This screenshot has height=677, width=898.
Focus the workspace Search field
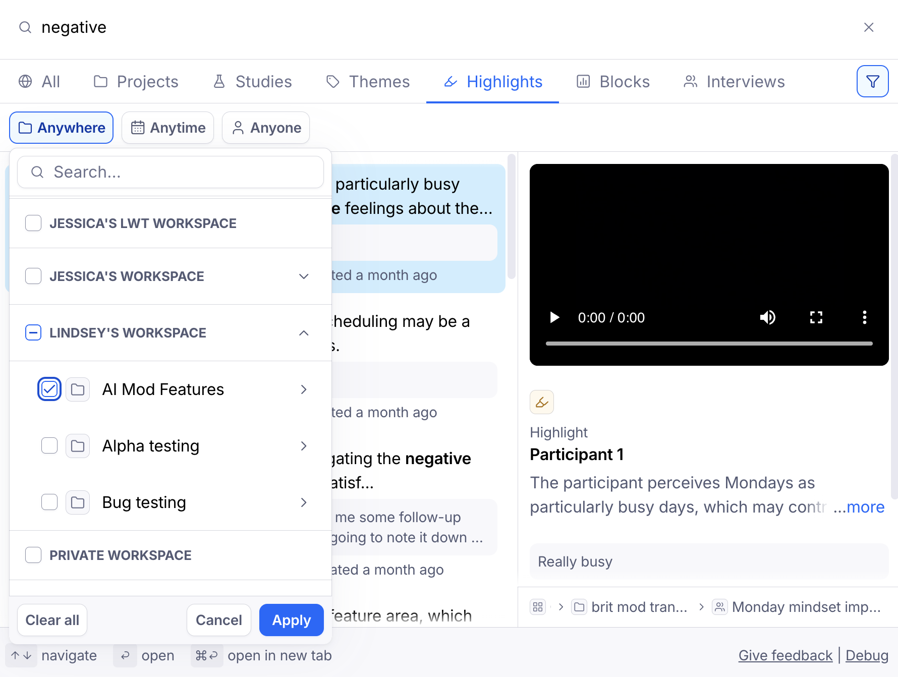coord(171,172)
